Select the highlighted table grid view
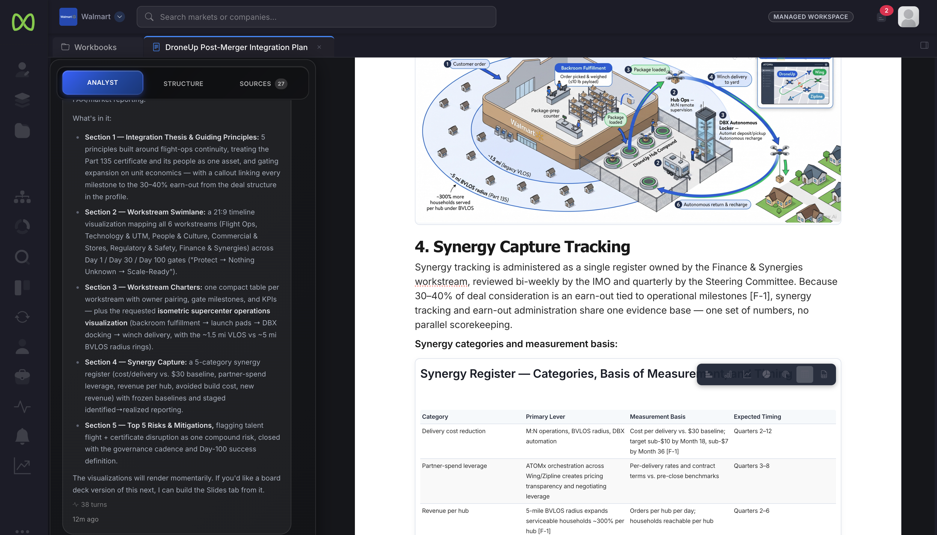 click(805, 374)
